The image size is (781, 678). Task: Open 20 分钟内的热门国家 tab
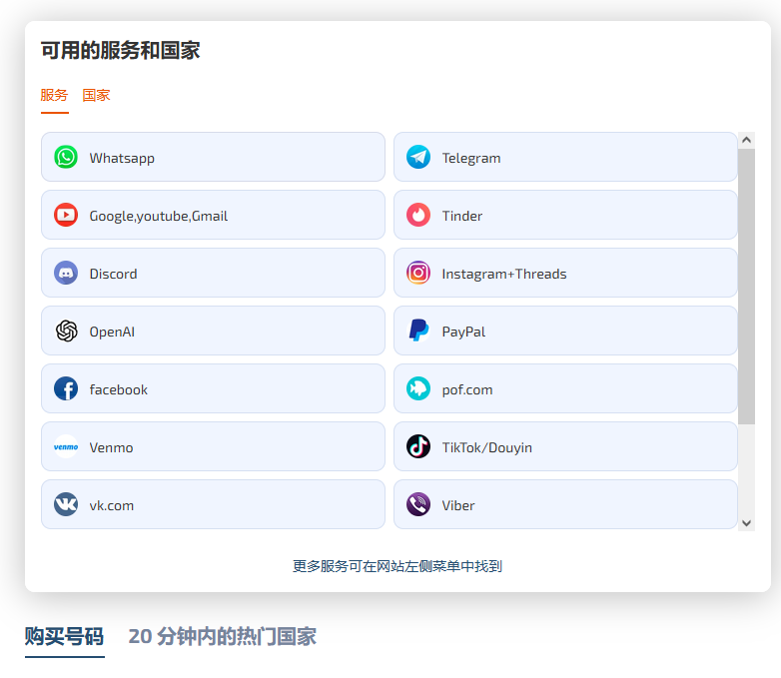222,636
